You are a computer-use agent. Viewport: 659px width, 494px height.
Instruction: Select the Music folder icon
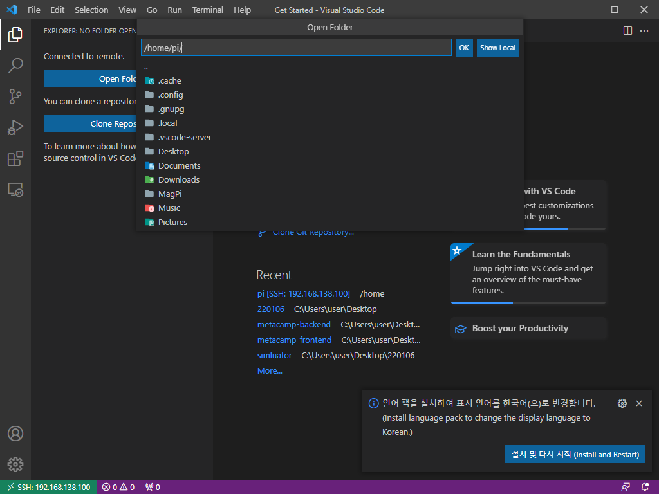pyautogui.click(x=149, y=208)
